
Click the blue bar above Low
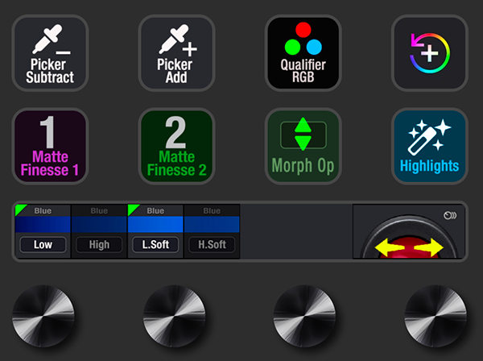[43, 224]
